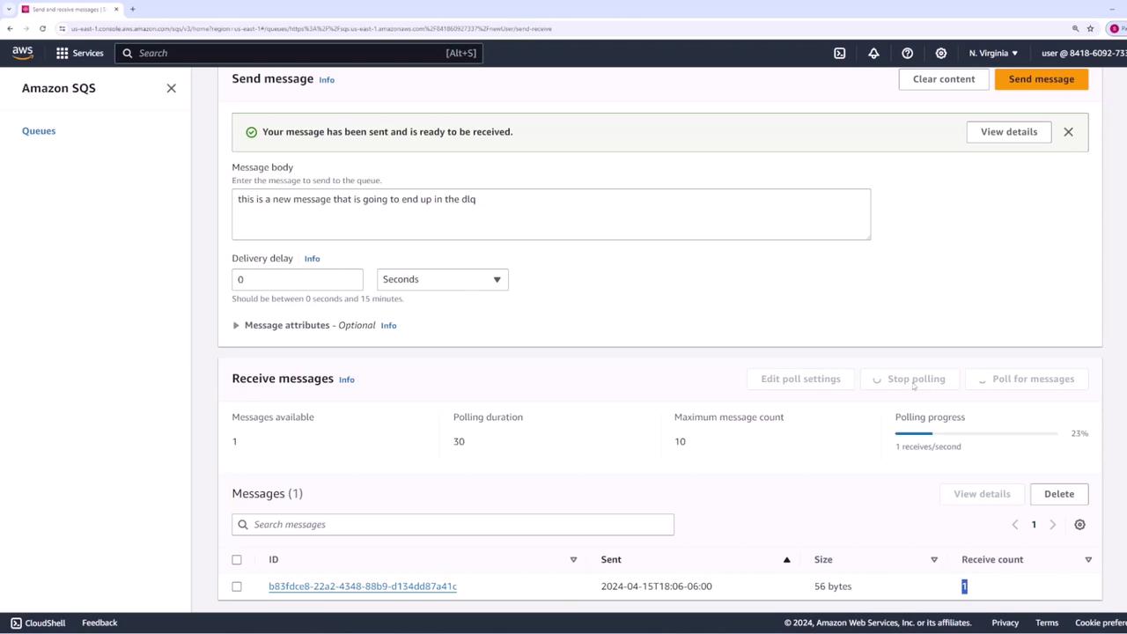Stop polling for messages

(x=910, y=380)
